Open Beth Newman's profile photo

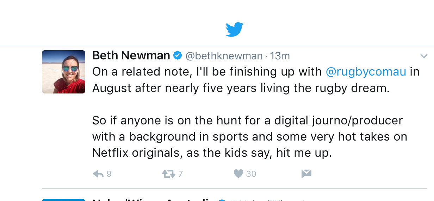tap(63, 72)
